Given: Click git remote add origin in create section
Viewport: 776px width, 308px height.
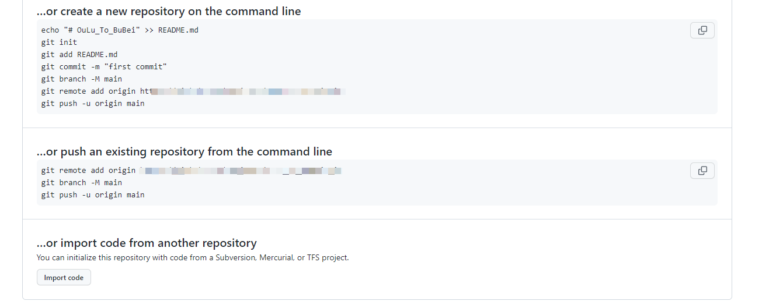Looking at the screenshot, I should (88, 91).
